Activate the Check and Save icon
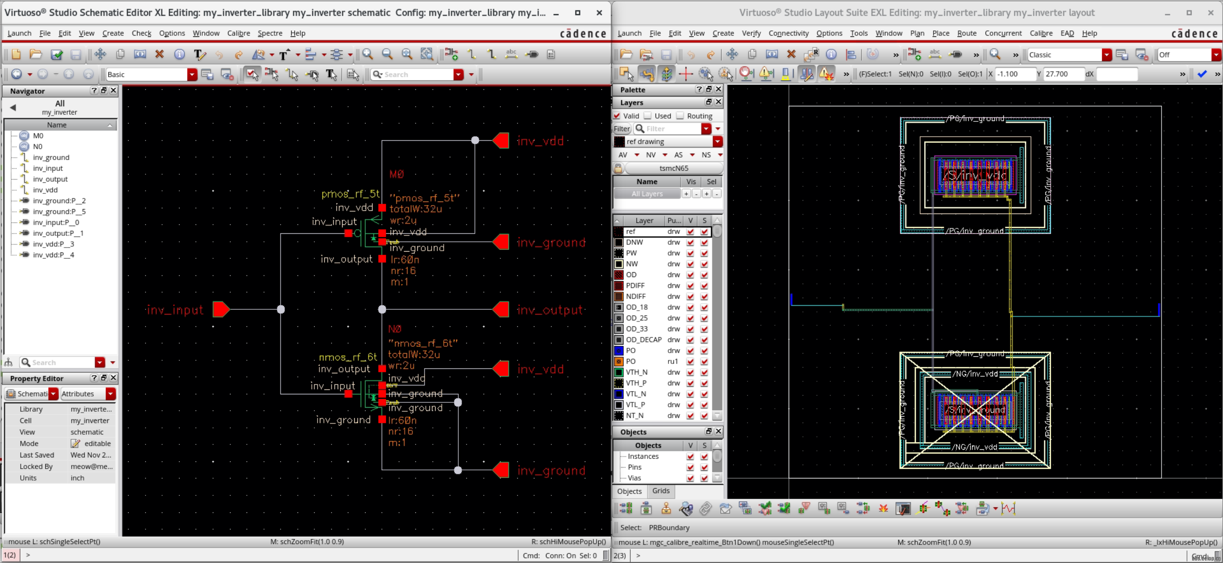 [x=57, y=54]
